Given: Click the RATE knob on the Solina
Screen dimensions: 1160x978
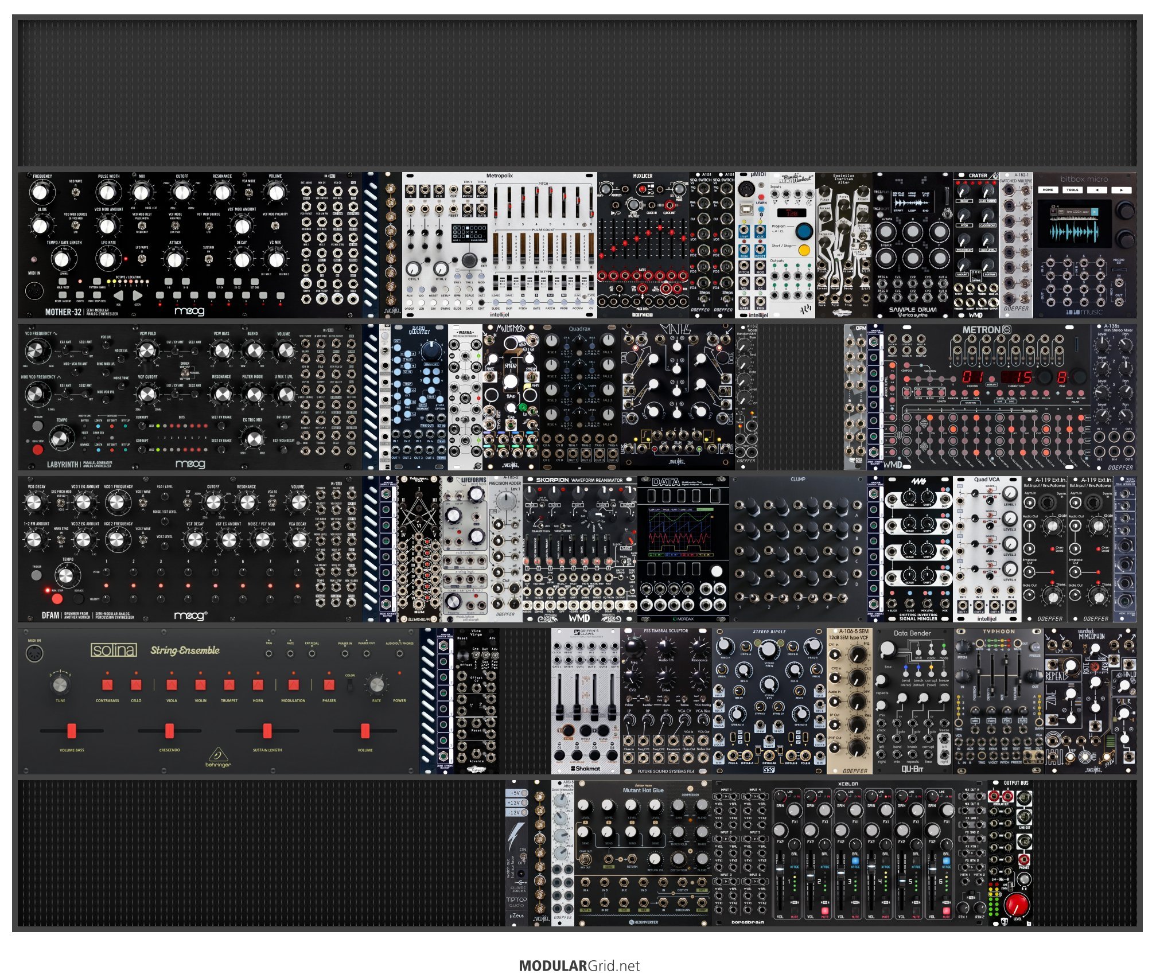Looking at the screenshot, I should [376, 685].
